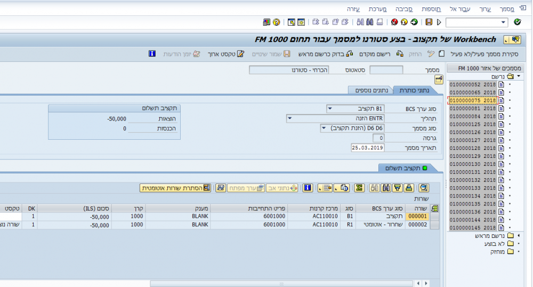The height and width of the screenshot is (287, 533).
Task: Click the blue info icon in the lines toolbar
Action: tap(308, 188)
